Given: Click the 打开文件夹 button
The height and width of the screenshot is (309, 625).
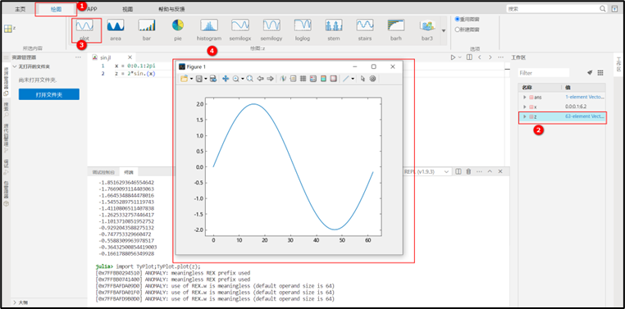Looking at the screenshot, I should tap(49, 95).
